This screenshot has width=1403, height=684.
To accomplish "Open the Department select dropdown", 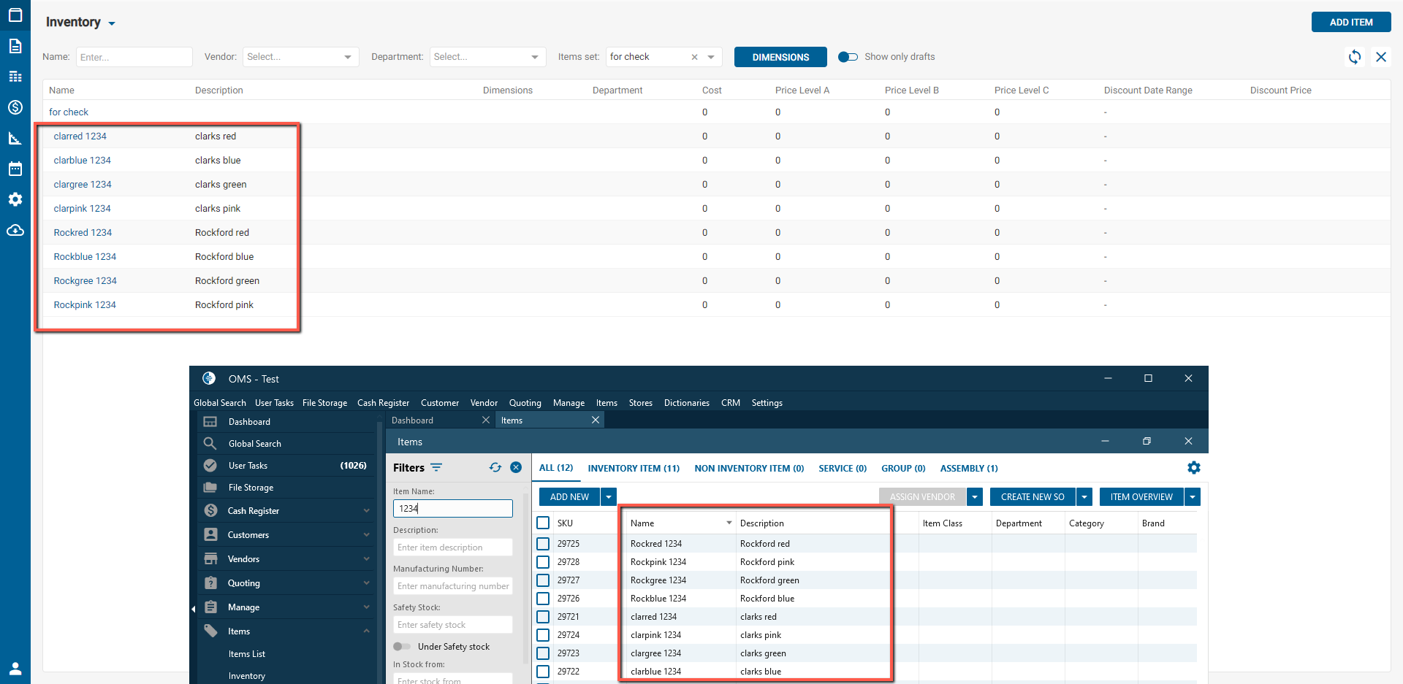I will [487, 57].
